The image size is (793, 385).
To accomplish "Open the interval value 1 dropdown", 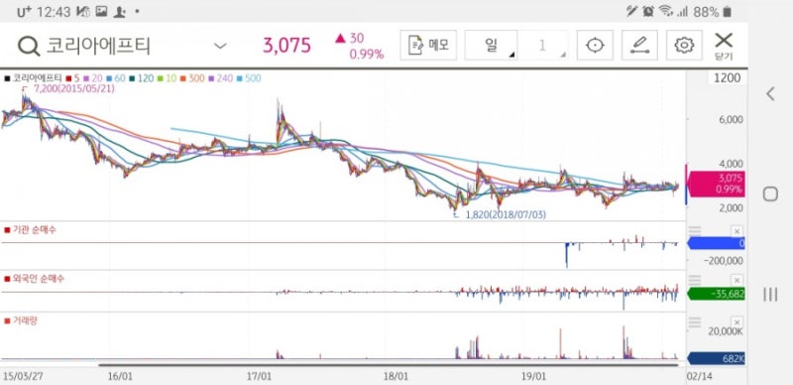I will click(x=542, y=45).
